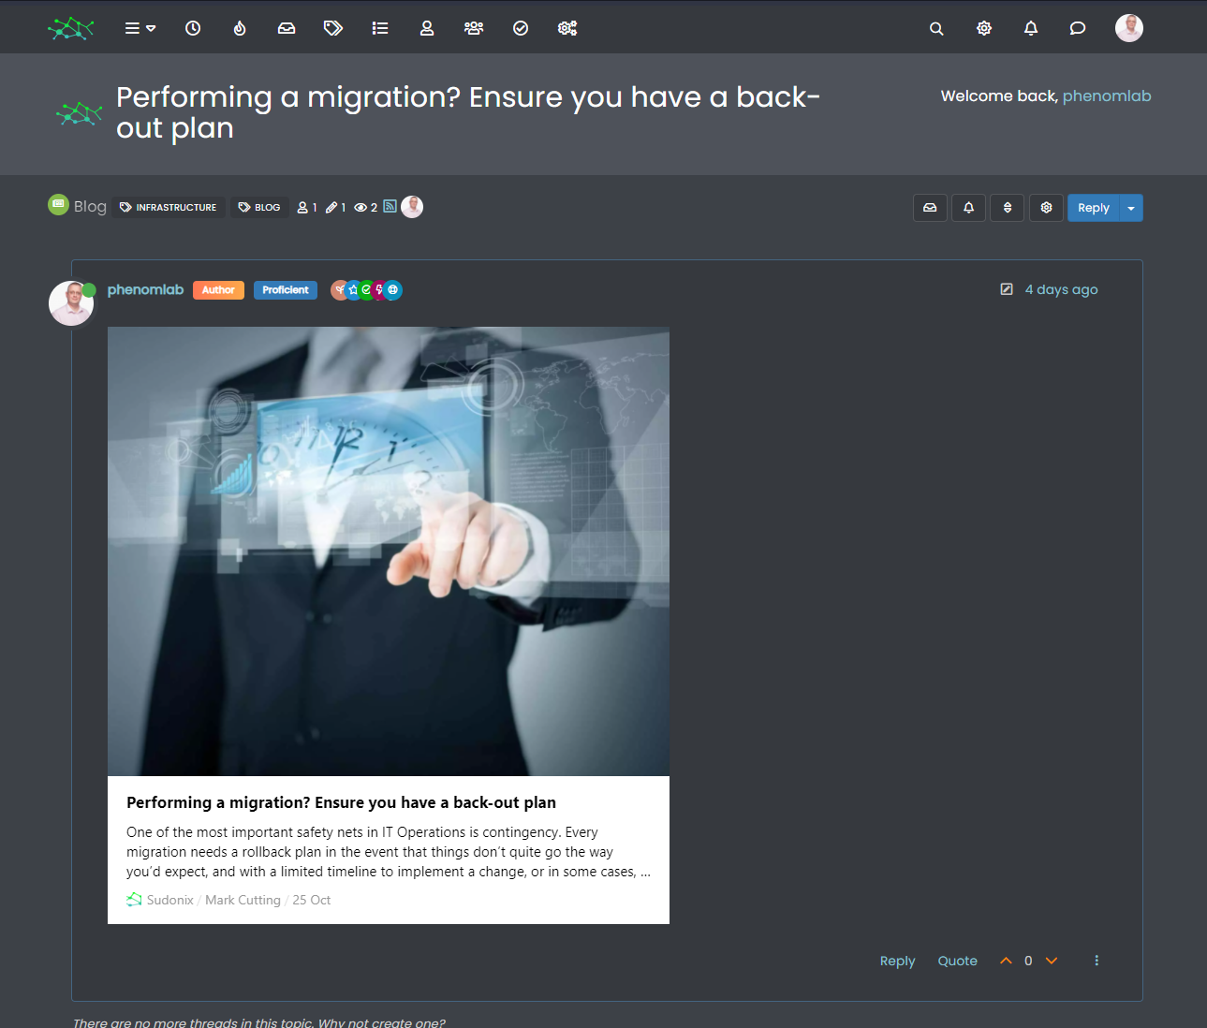Viewport: 1207px width, 1028px height.
Task: Go to Tags page in navbar
Action: pos(332,28)
